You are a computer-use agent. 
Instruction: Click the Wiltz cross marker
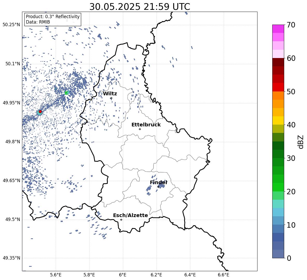tap(111, 98)
